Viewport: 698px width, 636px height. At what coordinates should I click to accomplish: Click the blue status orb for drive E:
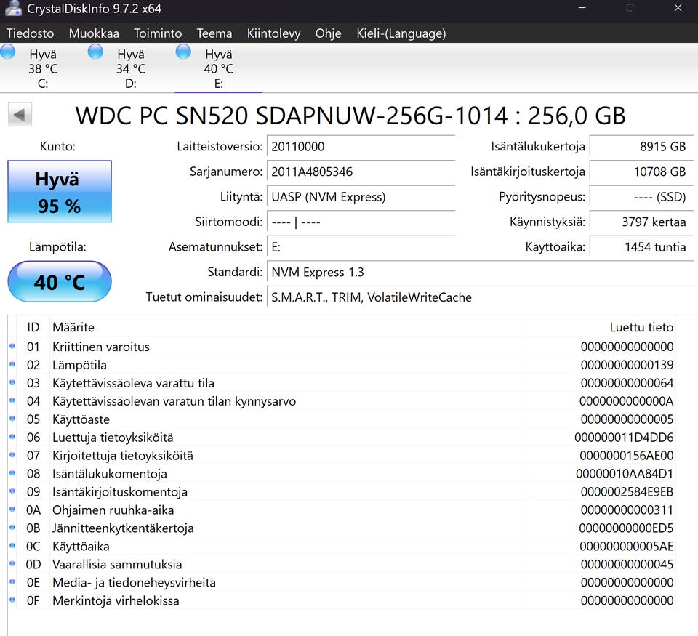tap(183, 52)
